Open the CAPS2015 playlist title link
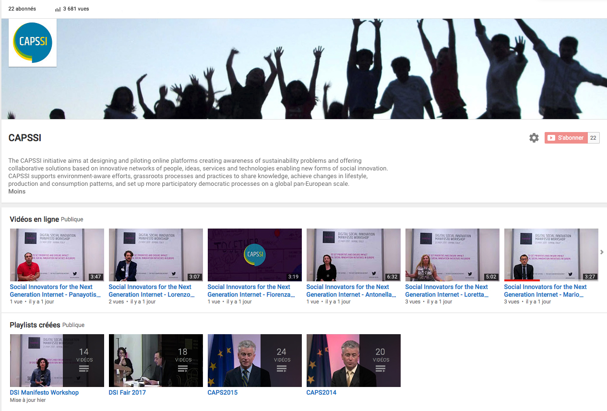 pos(222,392)
